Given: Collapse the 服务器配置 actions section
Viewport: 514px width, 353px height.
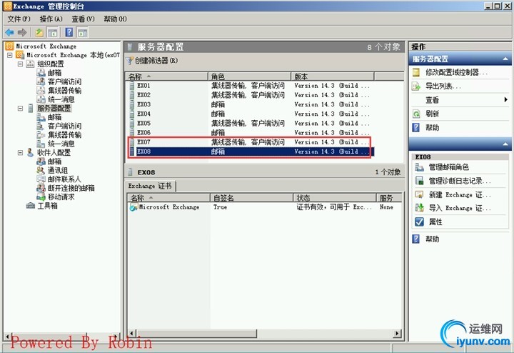Looking at the screenshot, I should 505,59.
